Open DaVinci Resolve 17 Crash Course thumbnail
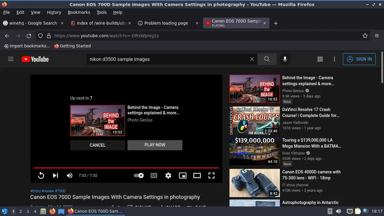The width and height of the screenshot is (384, 216). click(254, 121)
